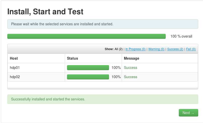Filter hosts by Warning (0)
This screenshot has width=203, height=123.
[x=156, y=49]
